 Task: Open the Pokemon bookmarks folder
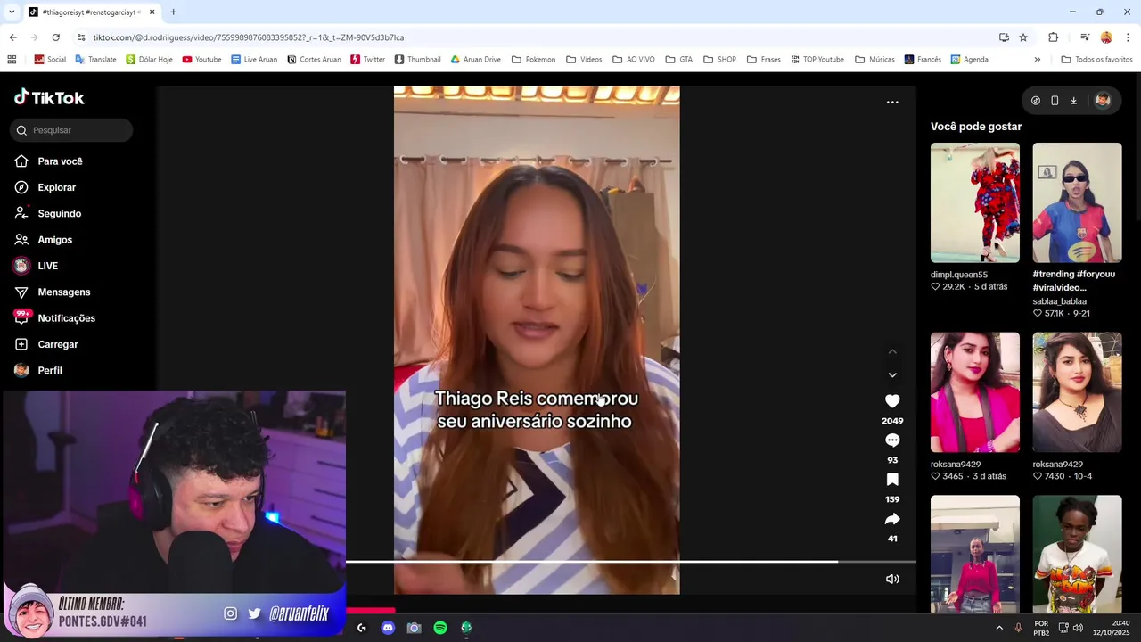pos(533,60)
